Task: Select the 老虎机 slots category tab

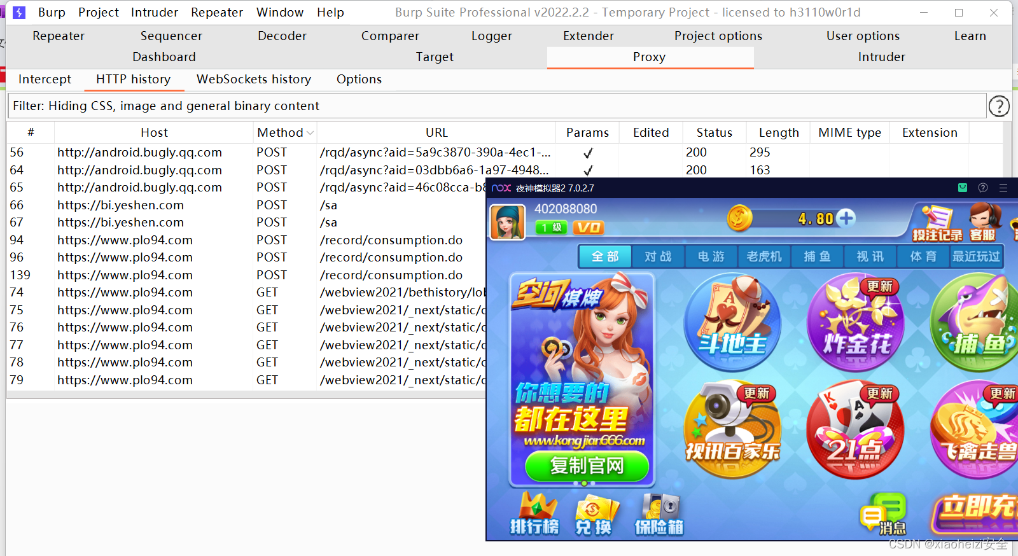Action: pyautogui.click(x=764, y=256)
